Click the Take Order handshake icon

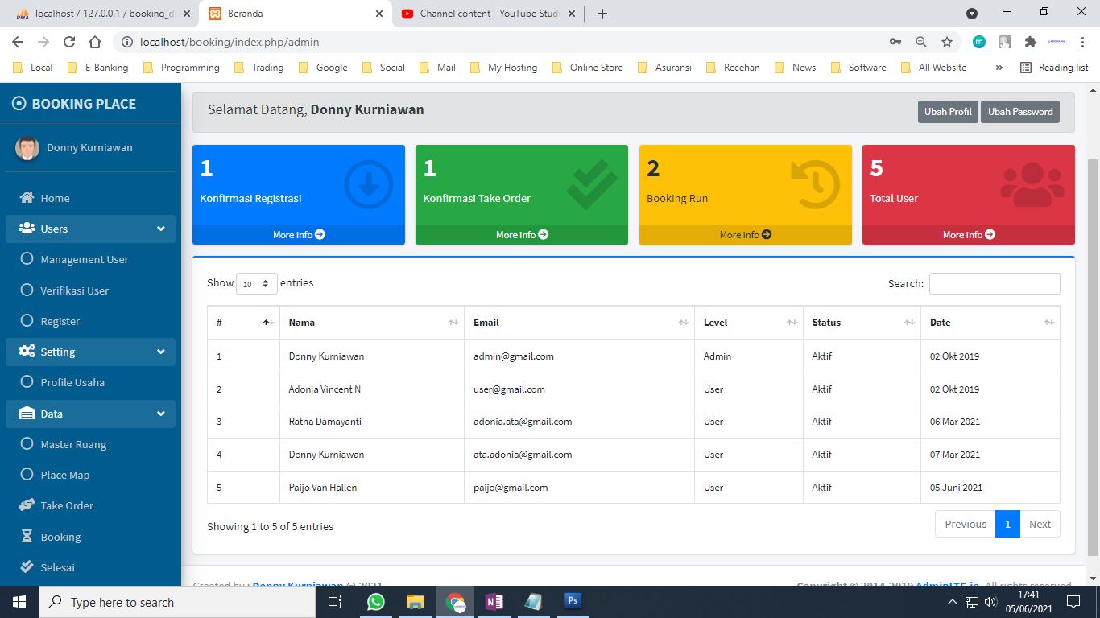(27, 505)
